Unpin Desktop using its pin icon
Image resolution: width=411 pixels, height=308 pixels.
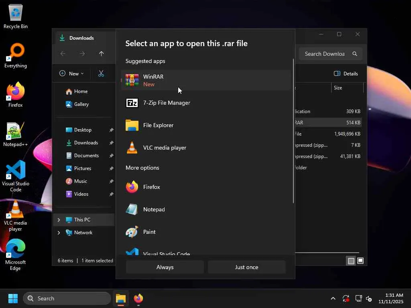click(112, 130)
